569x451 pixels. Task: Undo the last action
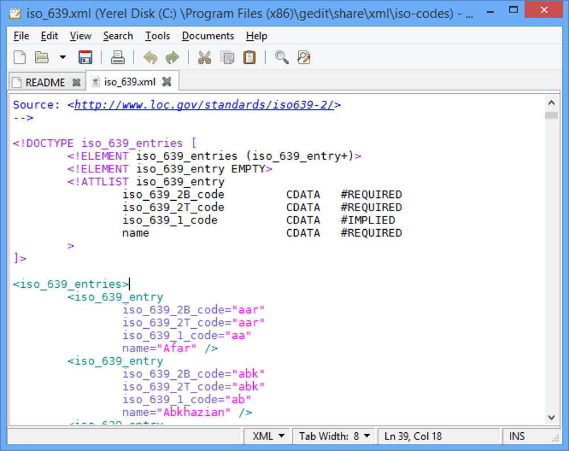(150, 57)
